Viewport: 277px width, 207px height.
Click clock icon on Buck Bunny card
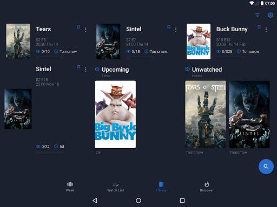click(x=239, y=51)
